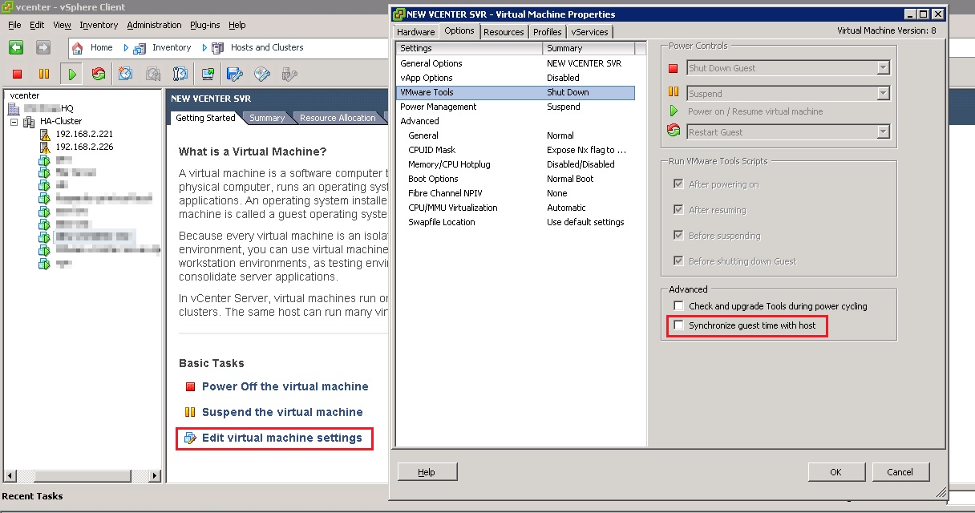Check Check and upgrade Tools during power cycling
Screen dimensions: 975x513
pos(678,306)
